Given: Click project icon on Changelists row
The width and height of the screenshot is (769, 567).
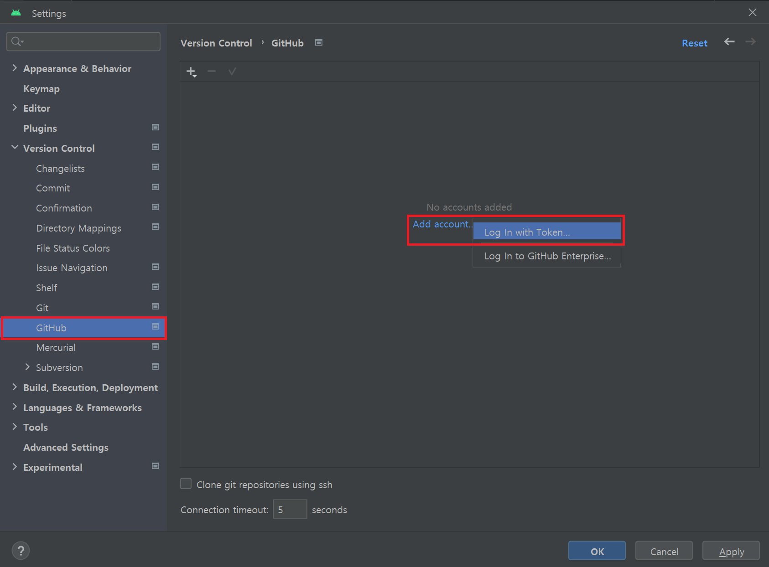Looking at the screenshot, I should click(x=156, y=167).
